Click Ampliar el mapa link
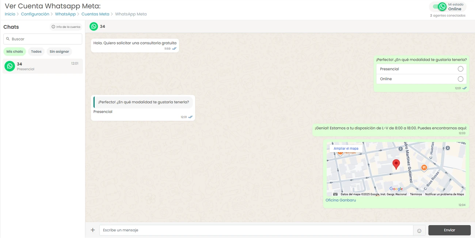 coord(346,148)
